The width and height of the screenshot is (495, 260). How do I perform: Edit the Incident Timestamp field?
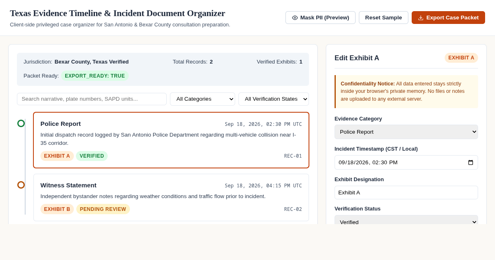(406, 162)
